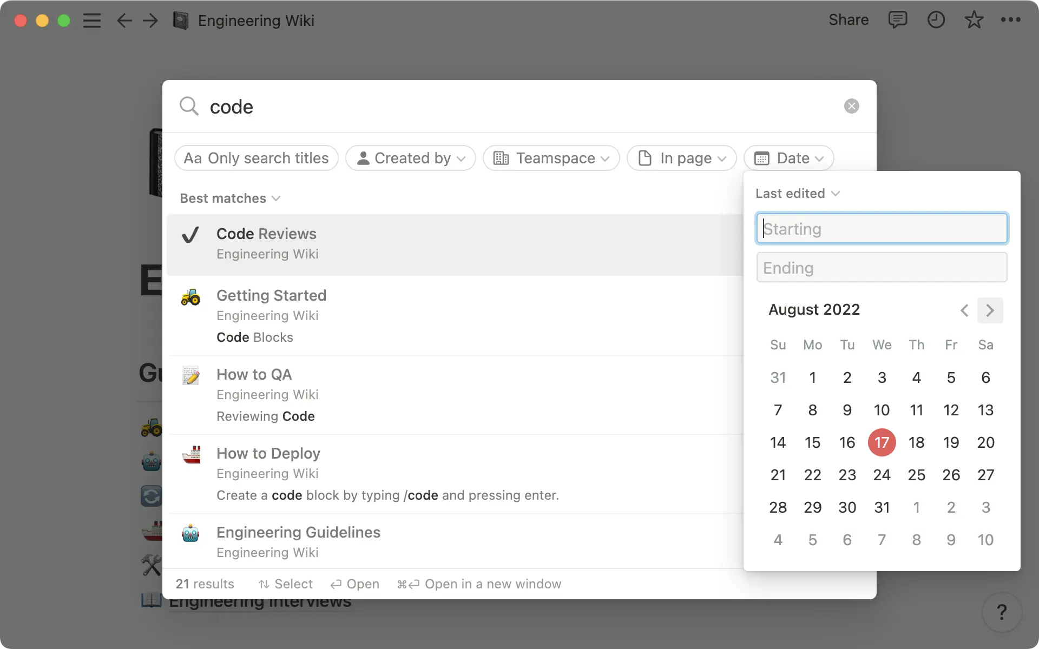Screen dimensions: 1039x649
Task: Expand the Last edited dropdown
Action: pyautogui.click(x=797, y=193)
